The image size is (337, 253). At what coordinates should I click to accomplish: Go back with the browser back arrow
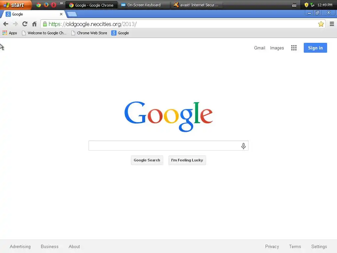coord(6,24)
